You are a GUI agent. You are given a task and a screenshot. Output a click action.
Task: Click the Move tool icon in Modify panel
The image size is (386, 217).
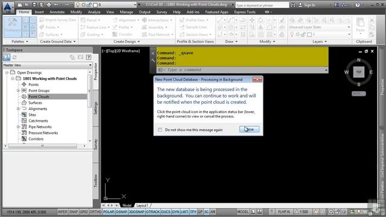pyautogui.click(x=252, y=20)
